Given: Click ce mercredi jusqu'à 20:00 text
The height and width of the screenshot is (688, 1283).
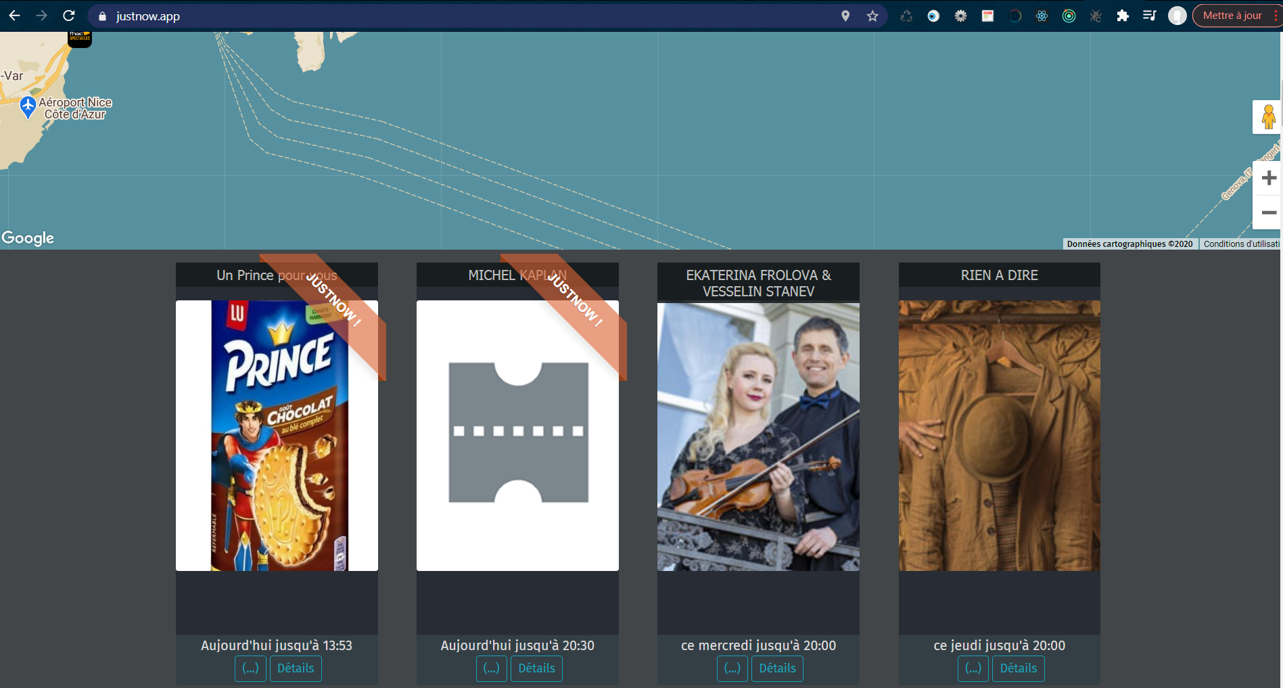Looking at the screenshot, I should 758,645.
